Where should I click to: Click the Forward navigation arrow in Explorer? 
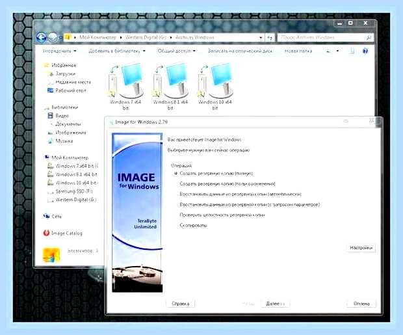click(x=53, y=38)
